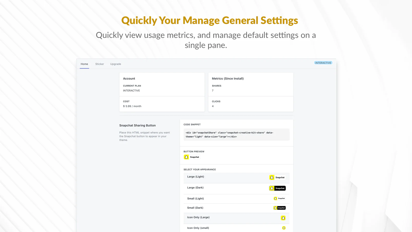Click the small Snapchat ghost icon sample
The width and height of the screenshot is (412, 232).
[284, 228]
